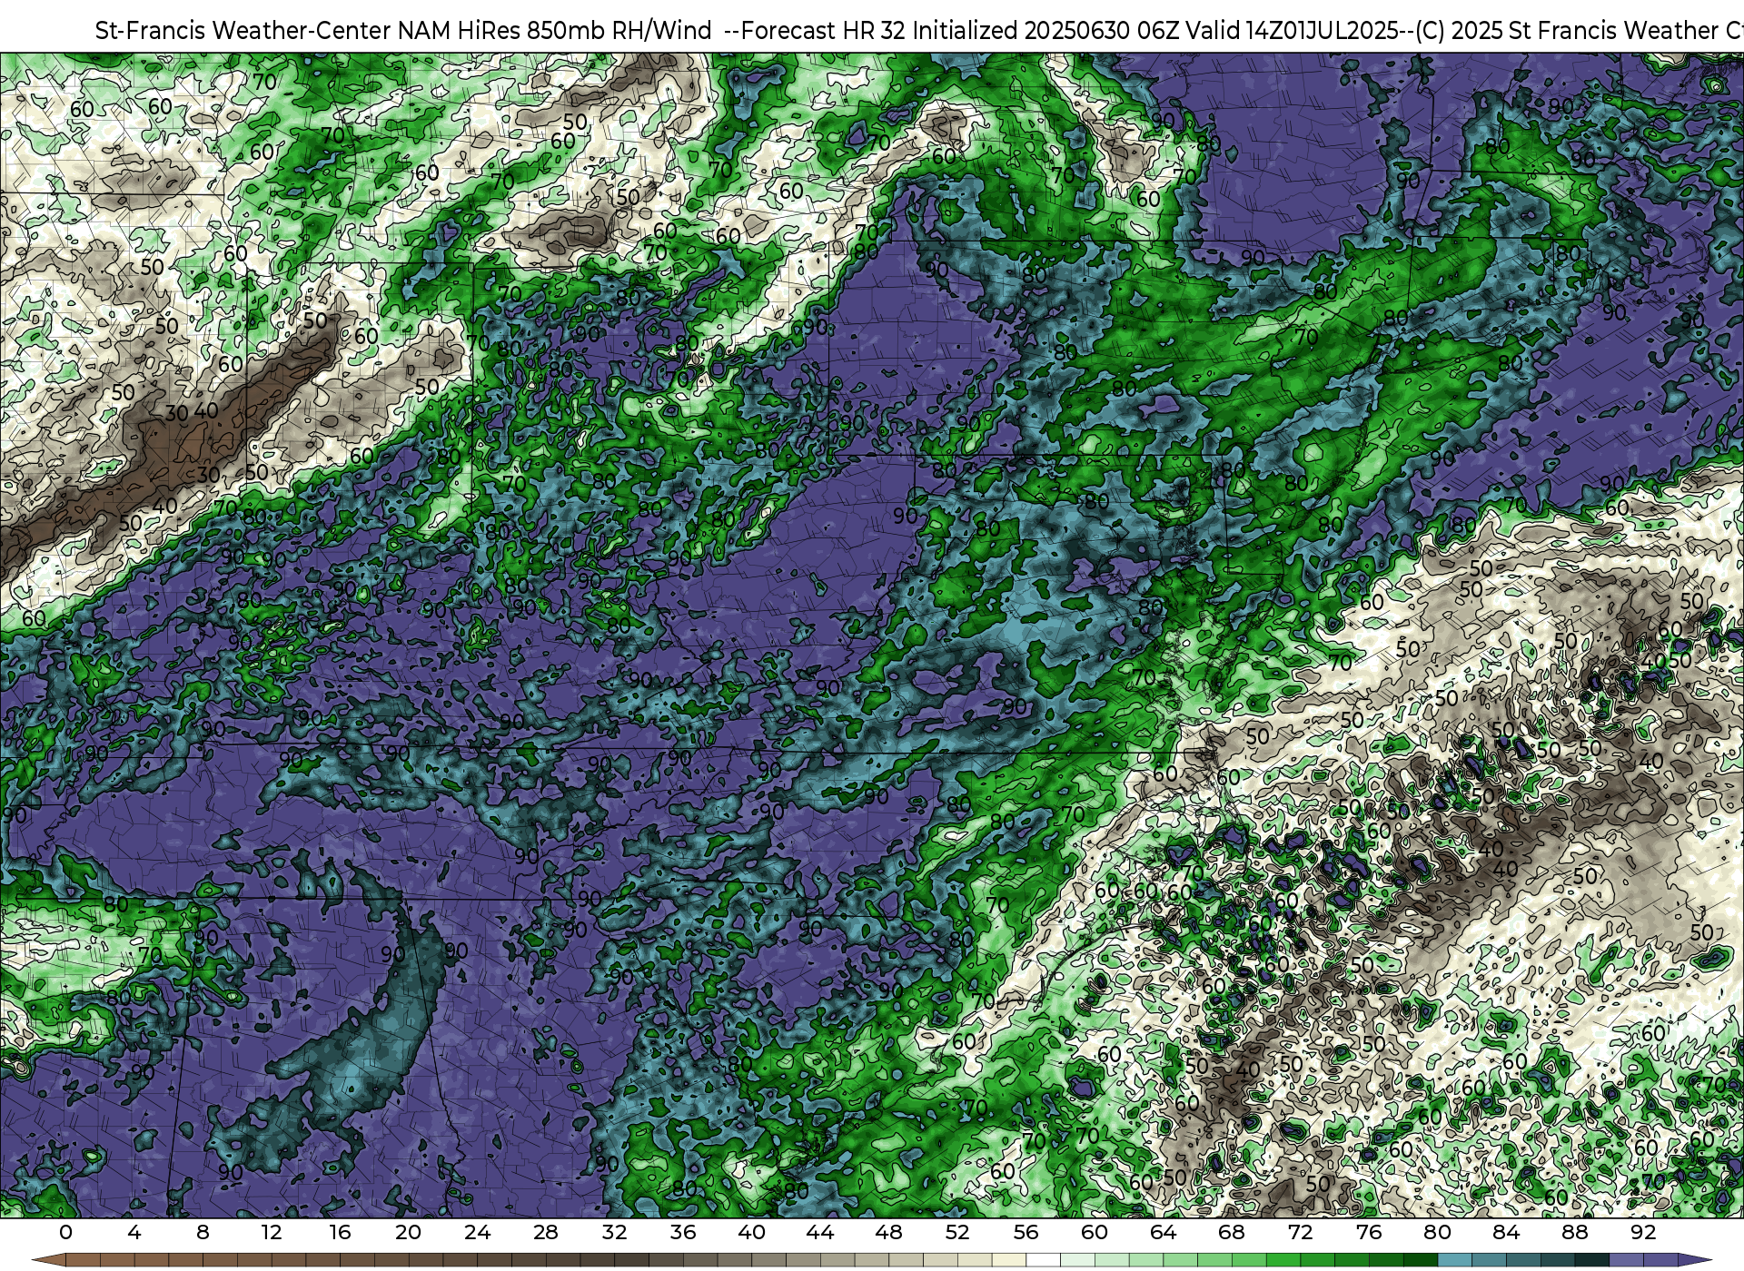Click the legend label "92"
This screenshot has width=1744, height=1271.
[1643, 1232]
